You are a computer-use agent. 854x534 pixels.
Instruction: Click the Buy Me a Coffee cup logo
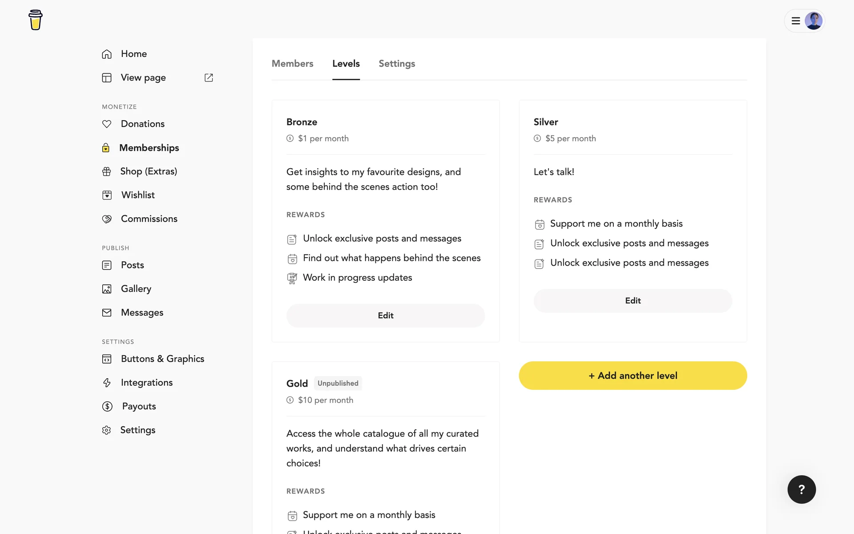(35, 20)
